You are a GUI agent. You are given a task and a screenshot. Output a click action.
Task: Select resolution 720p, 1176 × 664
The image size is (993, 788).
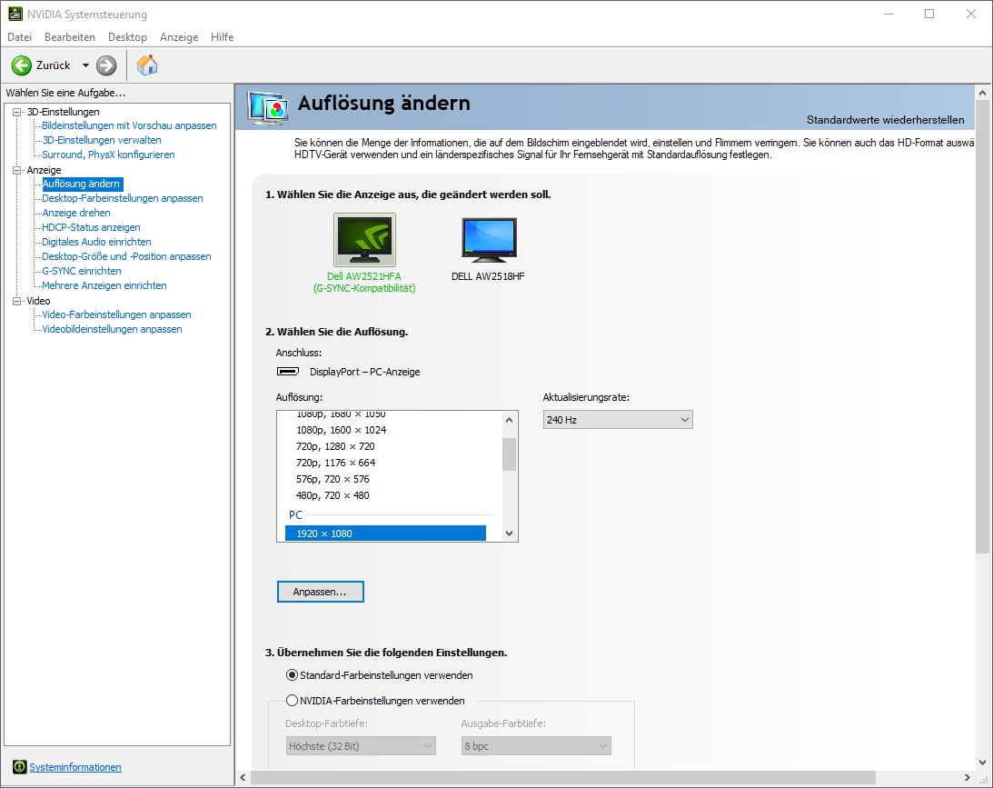point(335,463)
